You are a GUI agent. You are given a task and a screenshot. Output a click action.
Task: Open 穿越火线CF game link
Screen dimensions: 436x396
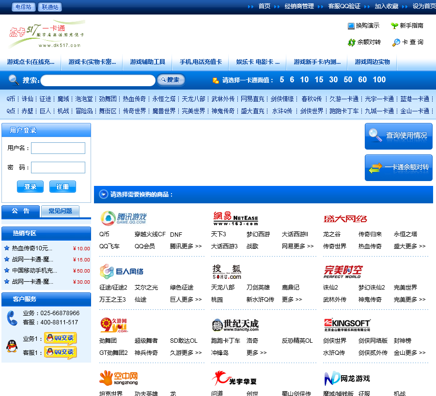[150, 234]
